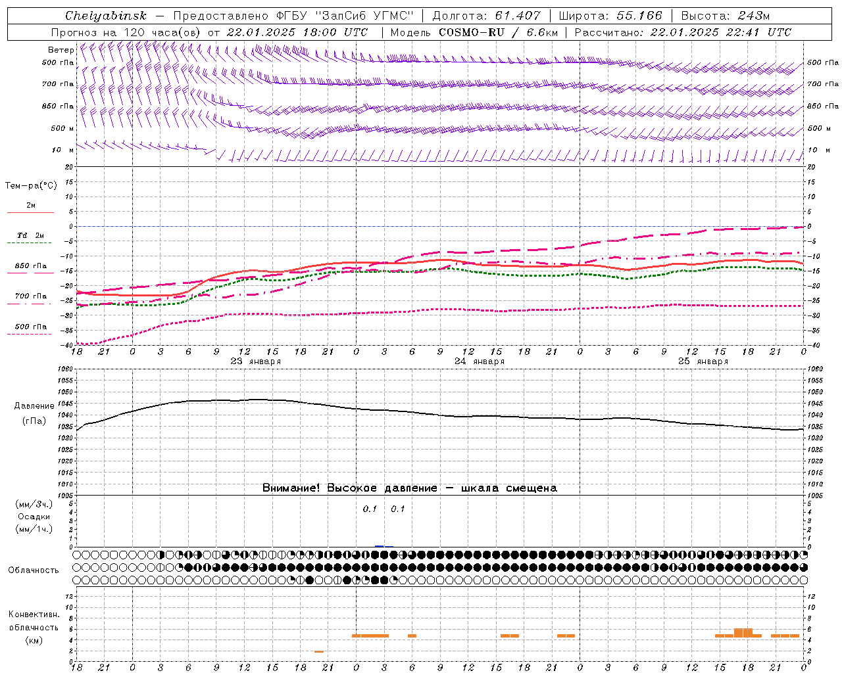Select the 'Прогноз на 120 часа(ов)' forecast text
This screenshot has height=673, width=842.
click(126, 32)
